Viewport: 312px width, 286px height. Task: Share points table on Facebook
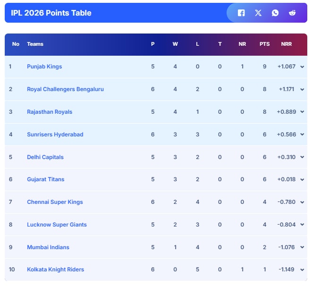coord(241,13)
